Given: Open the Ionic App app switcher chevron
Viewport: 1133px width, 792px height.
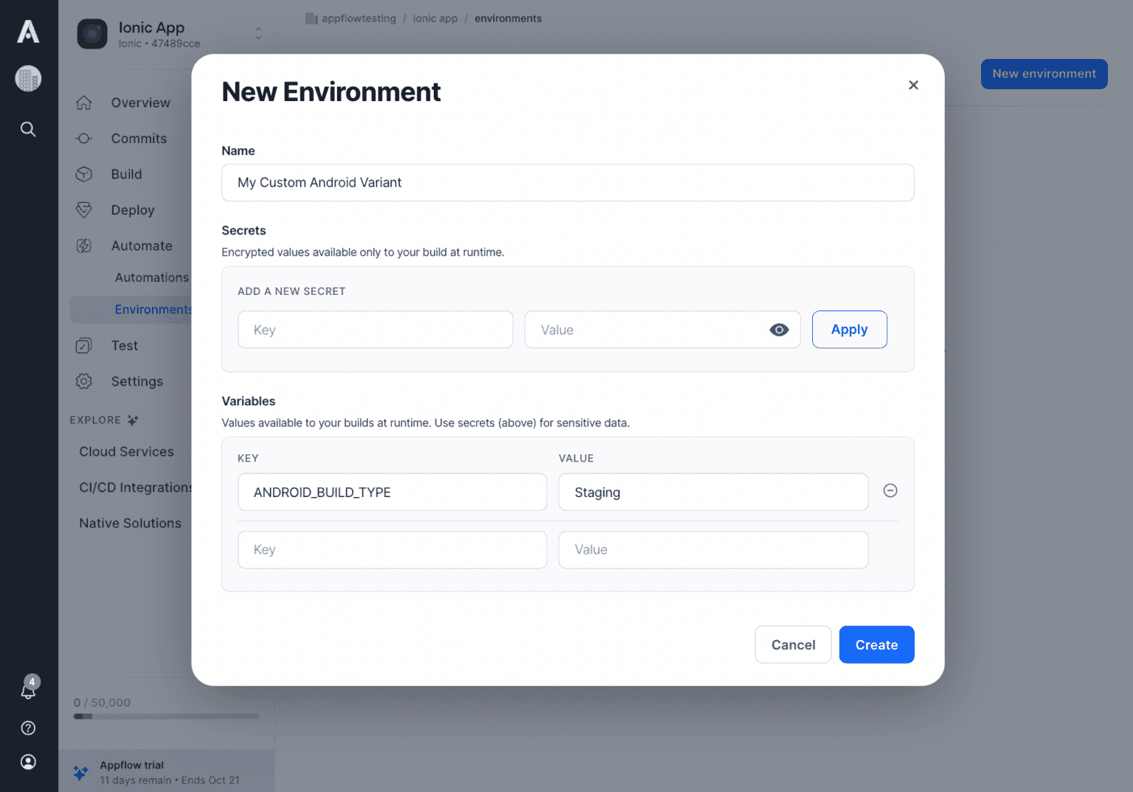Looking at the screenshot, I should click(257, 33).
